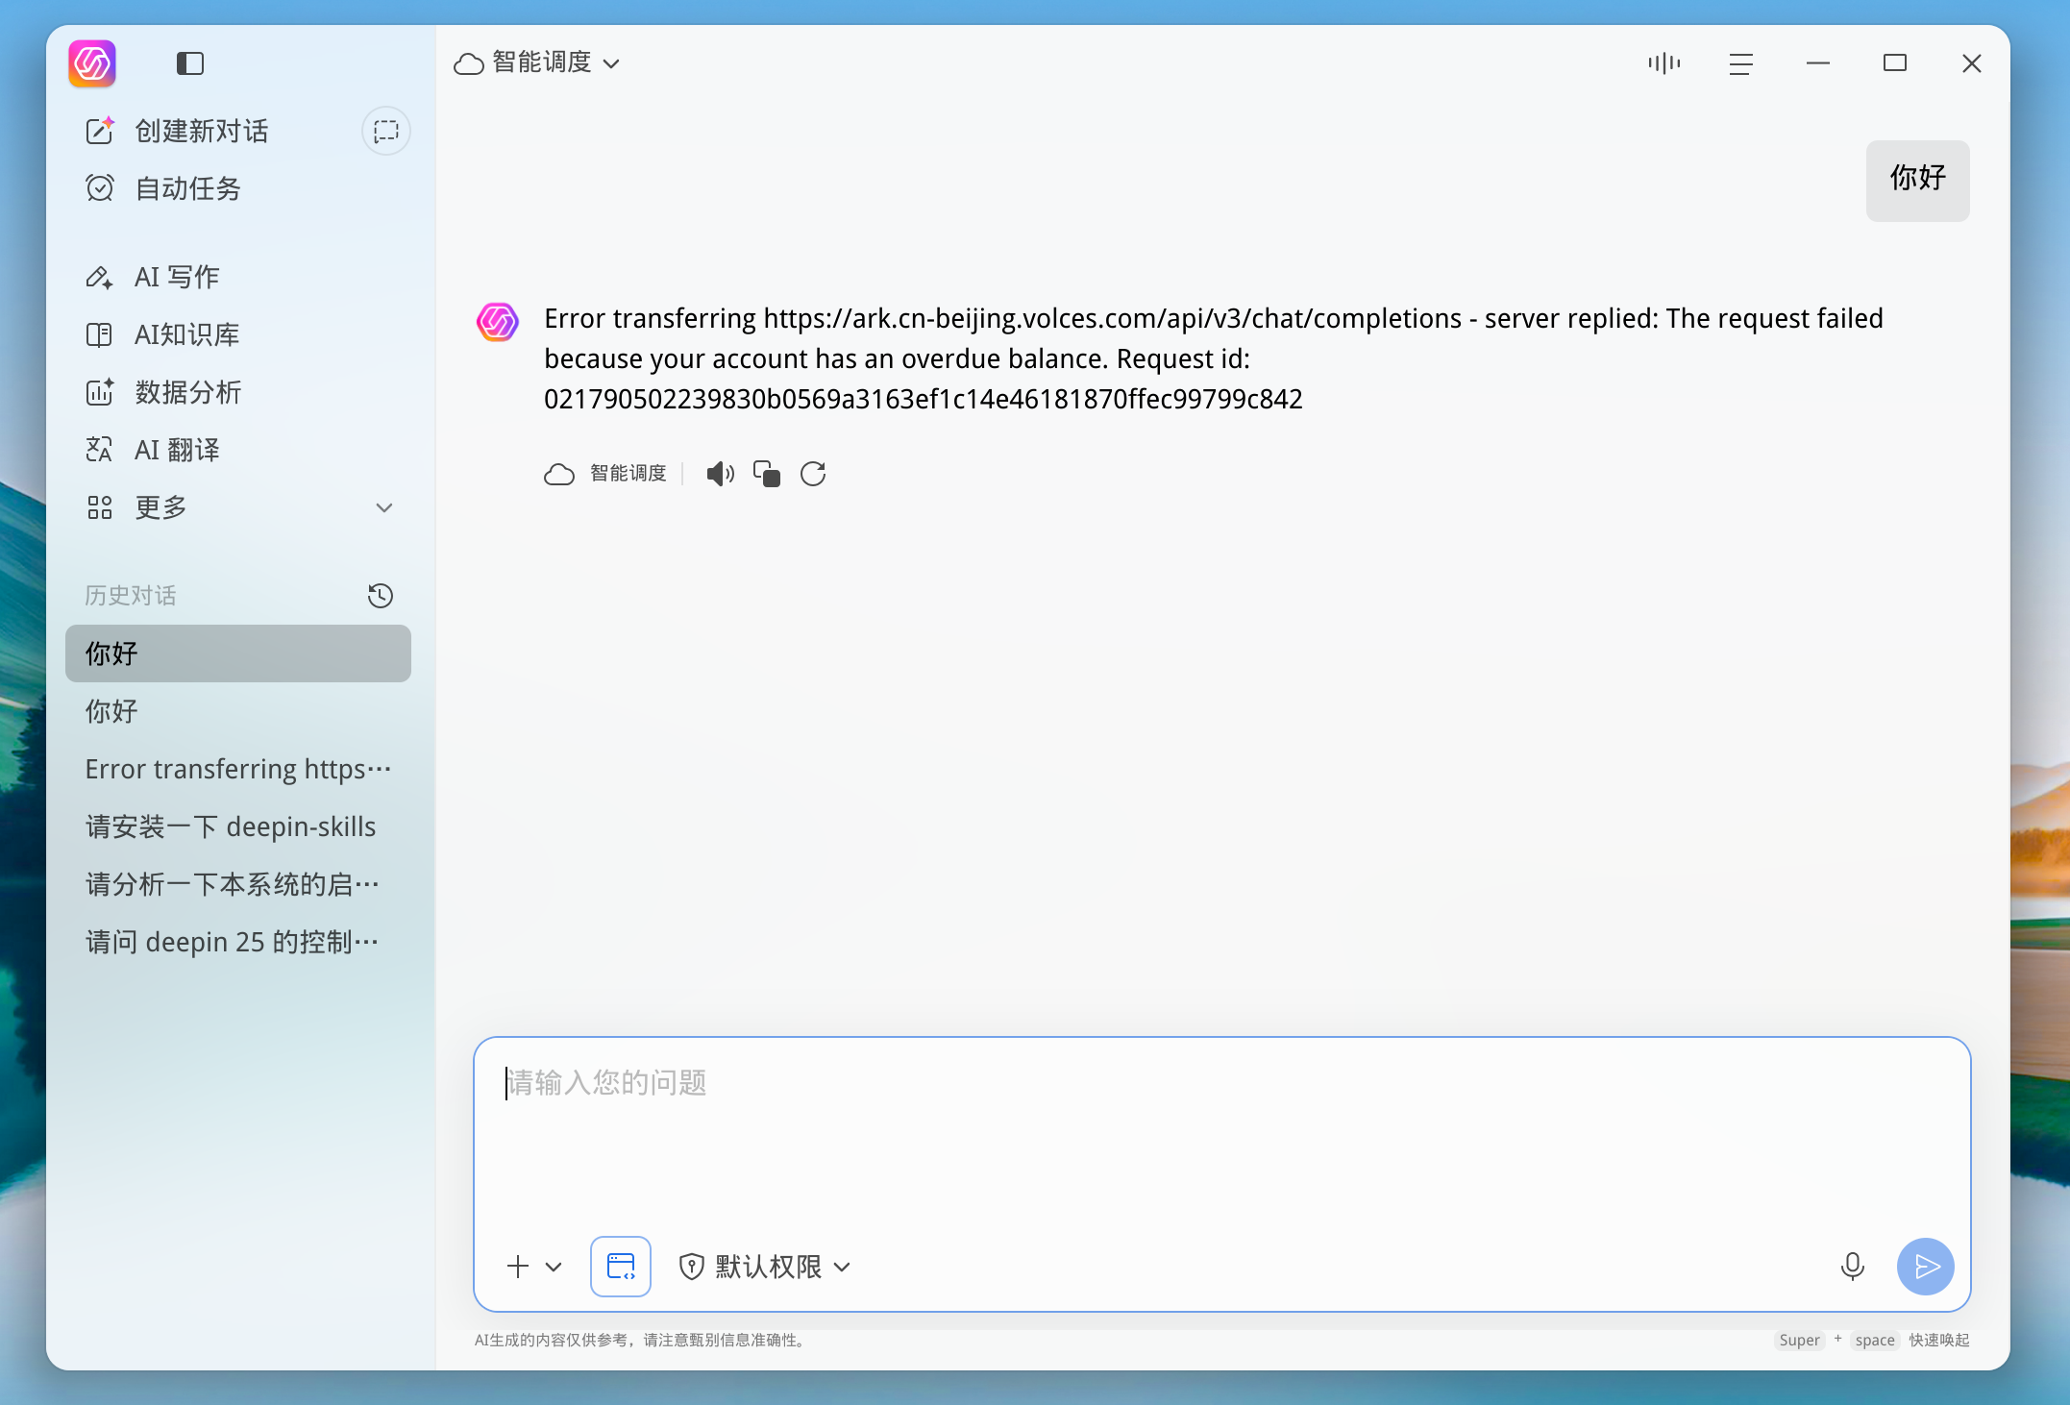
Task: Open the 默认权限 permissions dropdown
Action: [x=766, y=1267]
